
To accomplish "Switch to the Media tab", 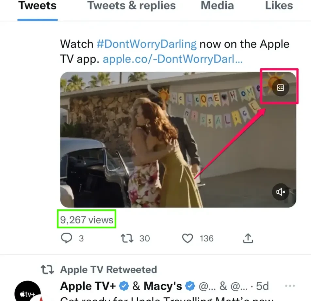I will (x=217, y=5).
